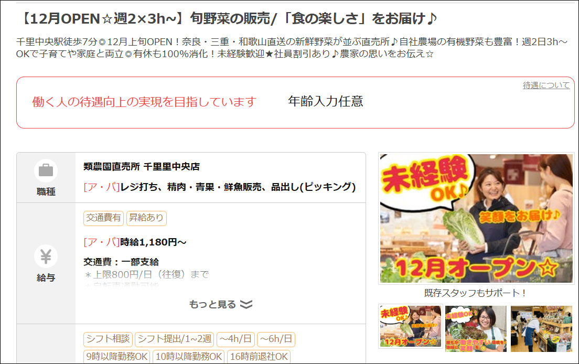
Task: Select the 10時以降勤務OK tag
Action: pos(188,357)
